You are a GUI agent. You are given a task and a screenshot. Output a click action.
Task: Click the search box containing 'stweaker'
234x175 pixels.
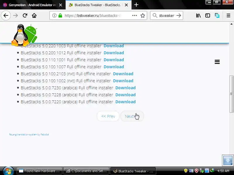point(166,15)
